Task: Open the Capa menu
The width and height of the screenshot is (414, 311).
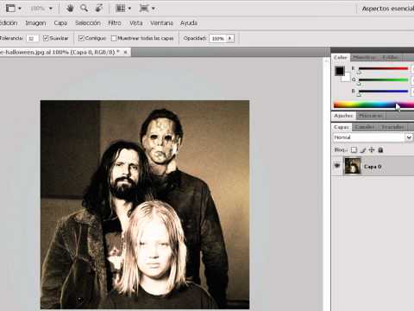Action: point(60,23)
